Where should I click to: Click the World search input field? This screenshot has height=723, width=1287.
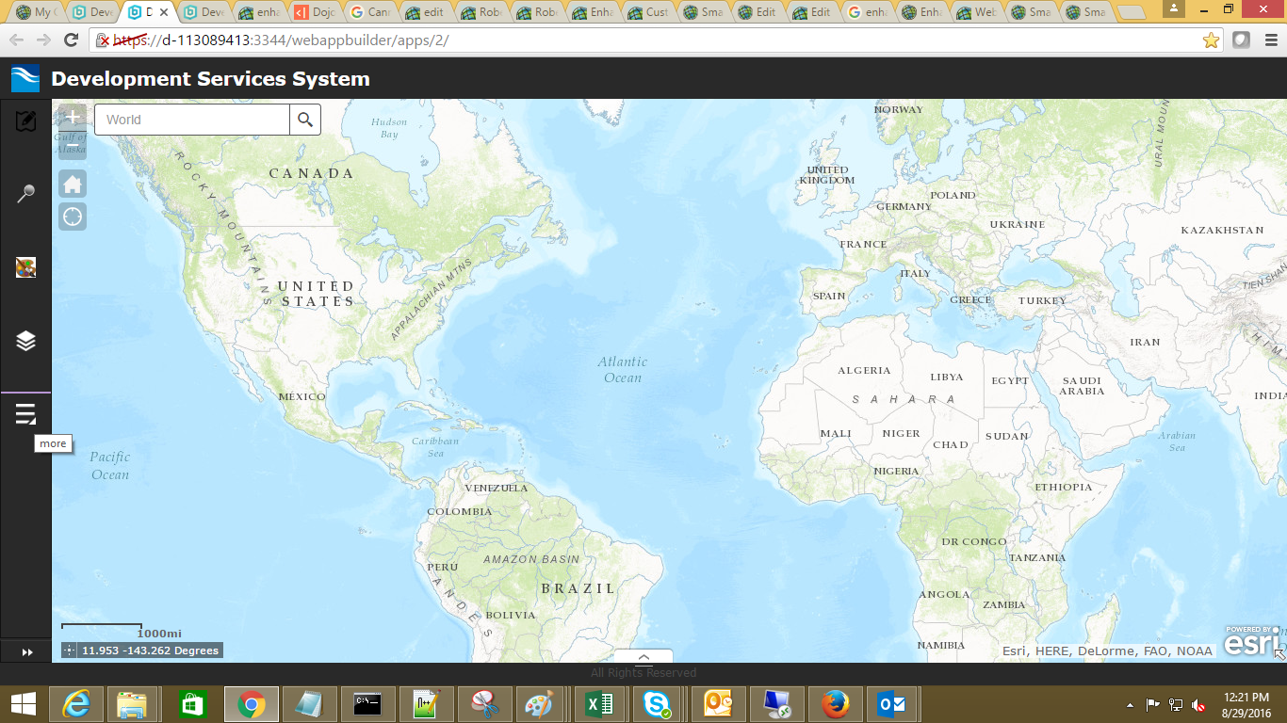coord(192,120)
